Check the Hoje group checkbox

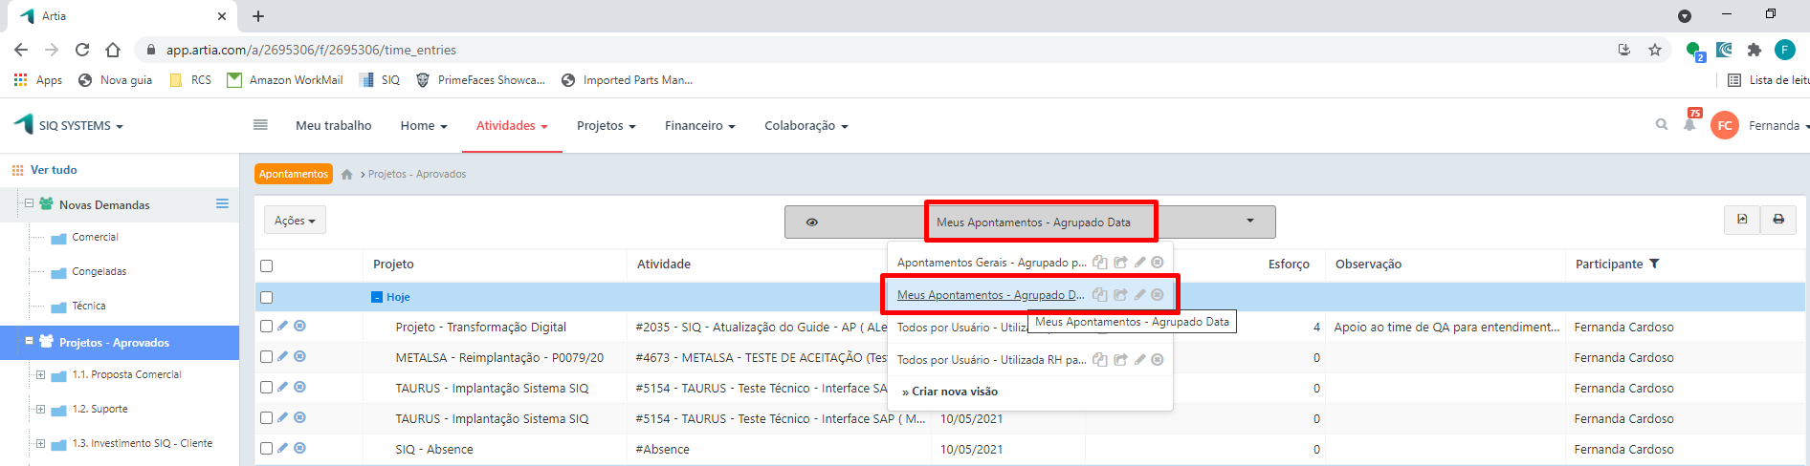pyautogui.click(x=267, y=297)
